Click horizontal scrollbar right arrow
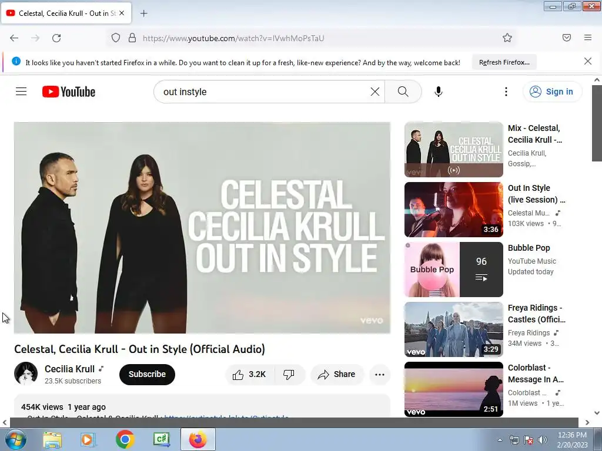The image size is (602, 451). 587,422
